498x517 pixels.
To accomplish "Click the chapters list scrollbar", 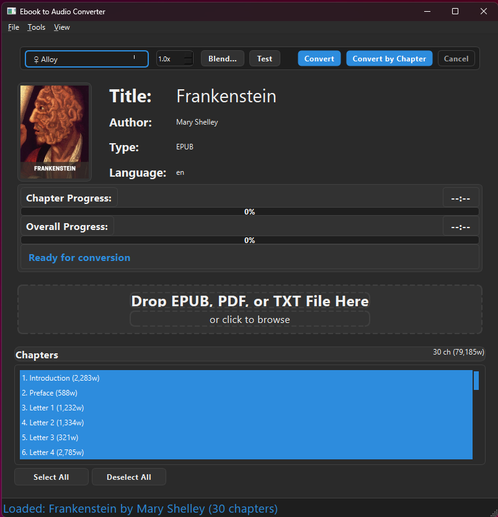I will point(476,381).
